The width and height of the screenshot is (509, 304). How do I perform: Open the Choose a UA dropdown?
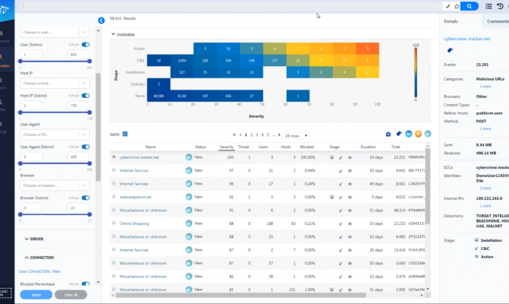point(55,135)
